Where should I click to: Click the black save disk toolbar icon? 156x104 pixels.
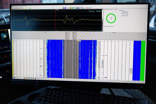coord(18,9)
